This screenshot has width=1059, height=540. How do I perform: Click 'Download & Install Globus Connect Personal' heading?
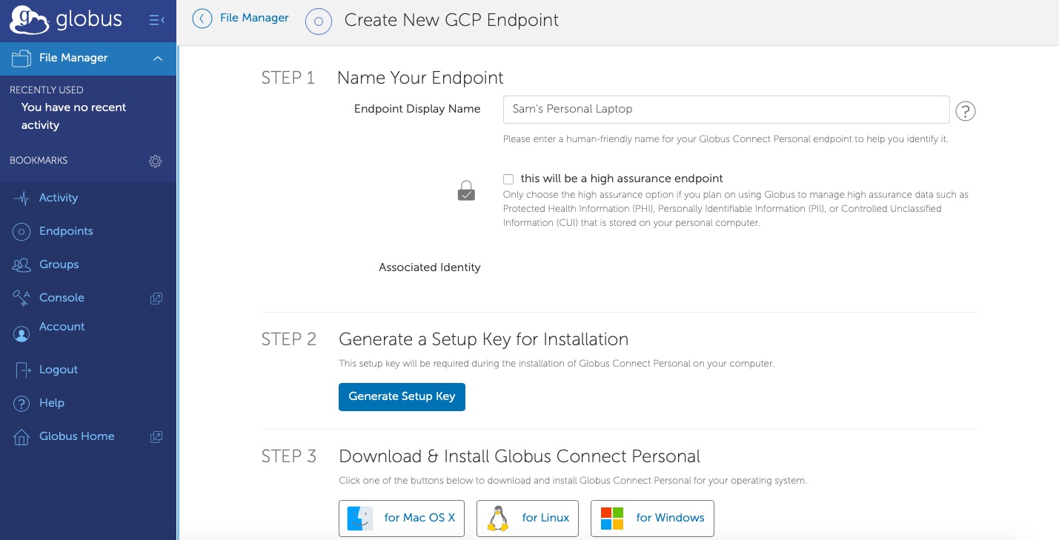tap(519, 456)
